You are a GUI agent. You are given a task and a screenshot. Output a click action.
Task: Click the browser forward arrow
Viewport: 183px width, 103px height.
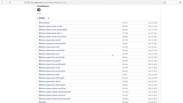[x=6, y=3]
